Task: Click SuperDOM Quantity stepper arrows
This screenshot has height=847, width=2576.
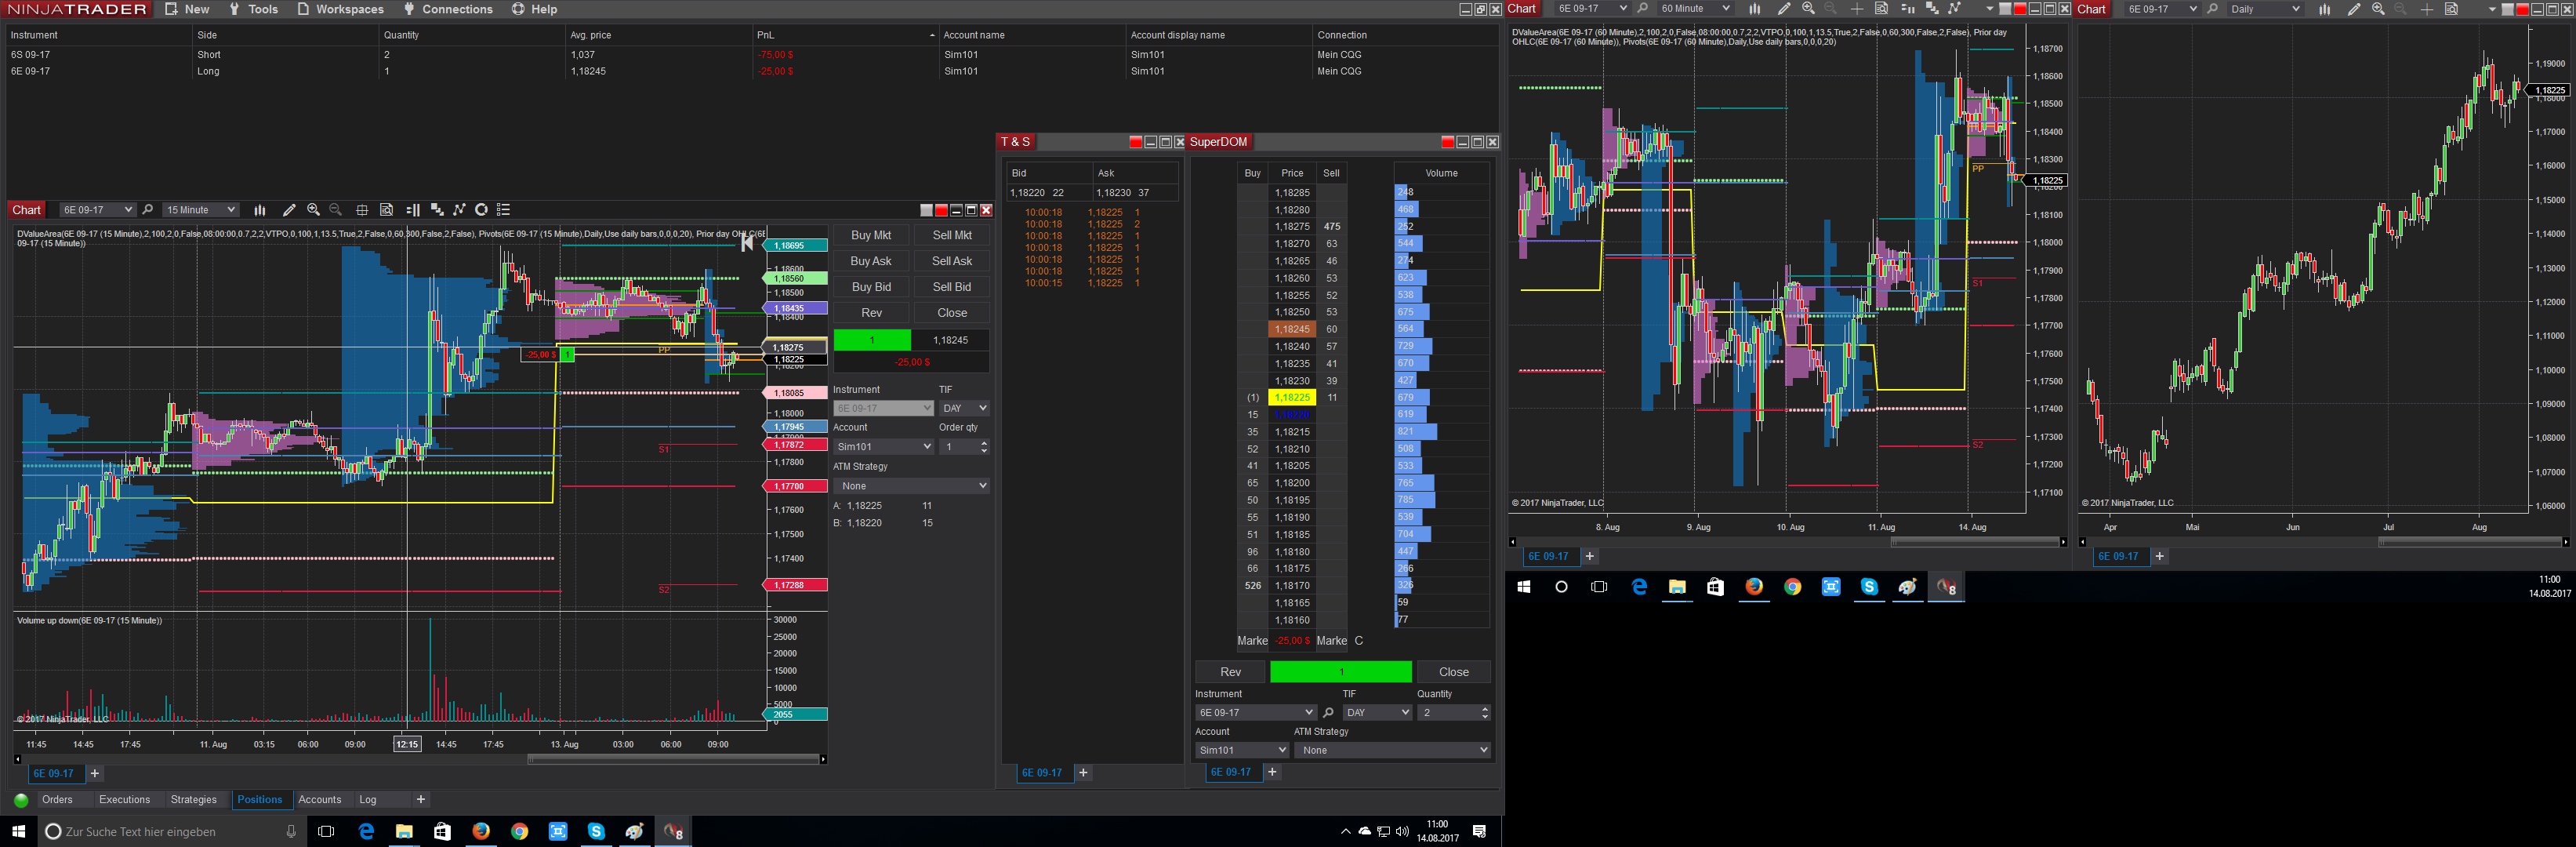Action: (1485, 713)
